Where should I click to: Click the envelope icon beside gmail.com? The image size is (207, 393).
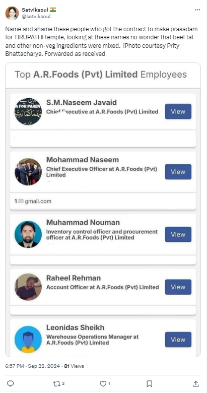click(x=21, y=201)
